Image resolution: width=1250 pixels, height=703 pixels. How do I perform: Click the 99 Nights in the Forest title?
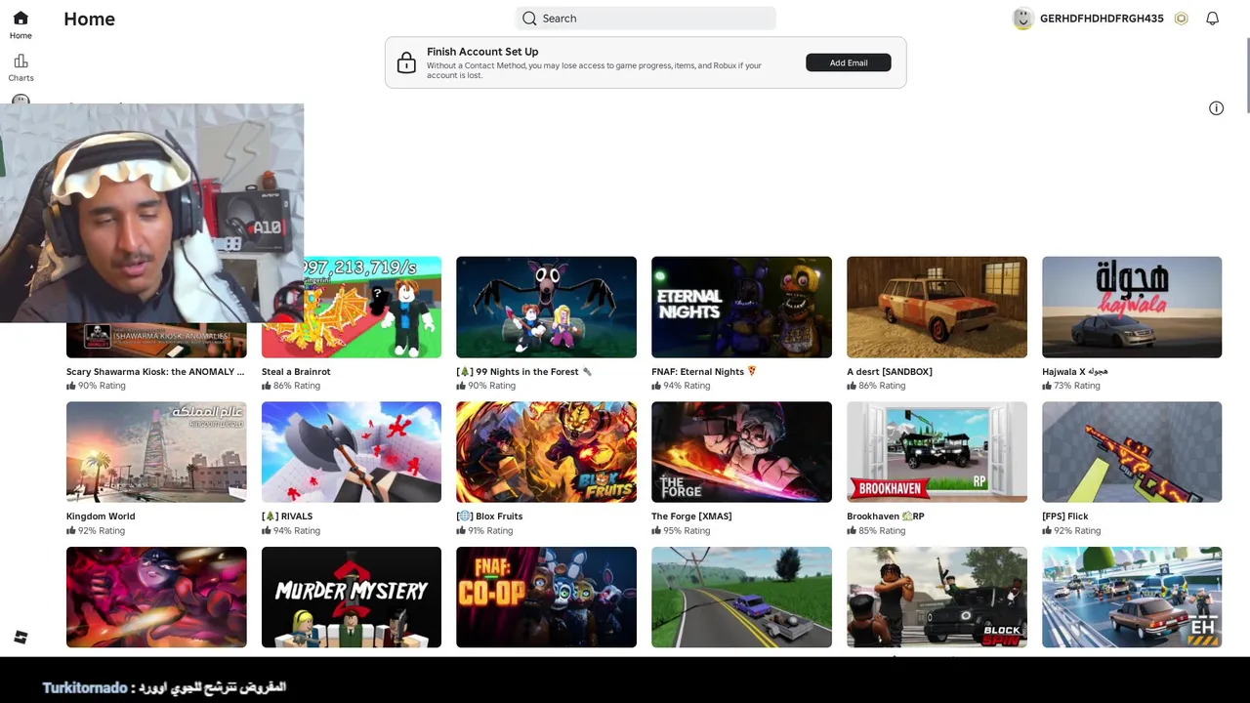[523, 371]
